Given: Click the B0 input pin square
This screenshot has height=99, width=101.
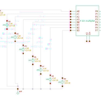Looking at the screenshot, I should pos(71,22).
